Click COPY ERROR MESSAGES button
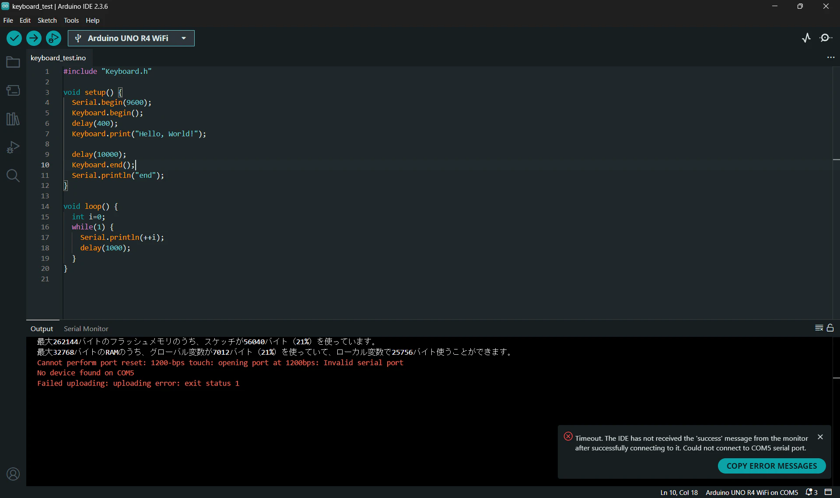840x498 pixels. pos(772,466)
